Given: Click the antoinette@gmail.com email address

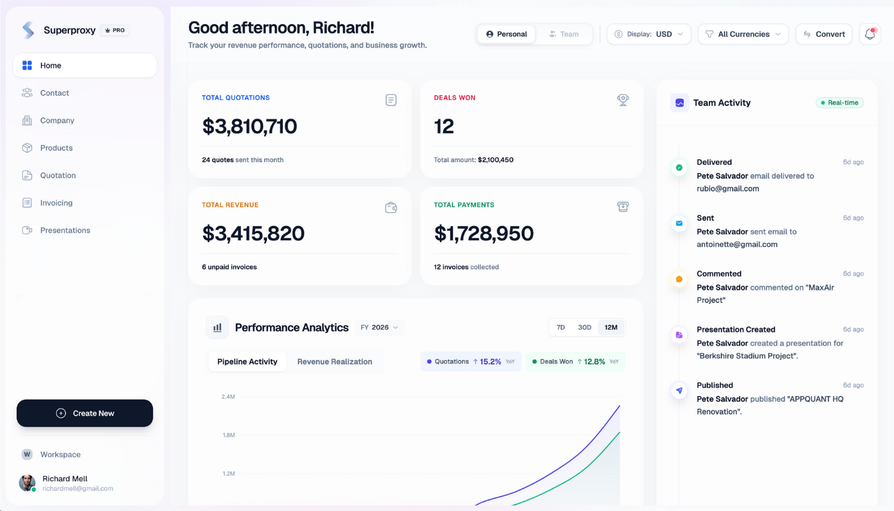Looking at the screenshot, I should point(737,245).
